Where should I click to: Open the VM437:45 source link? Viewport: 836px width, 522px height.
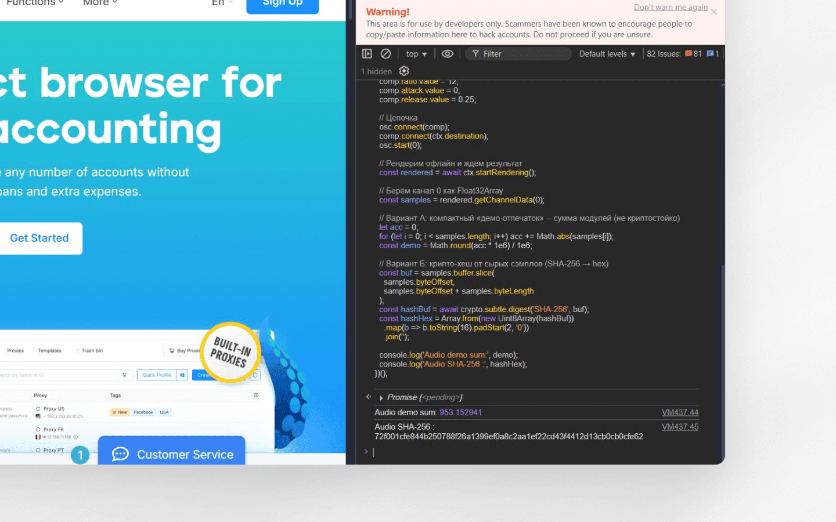(680, 427)
